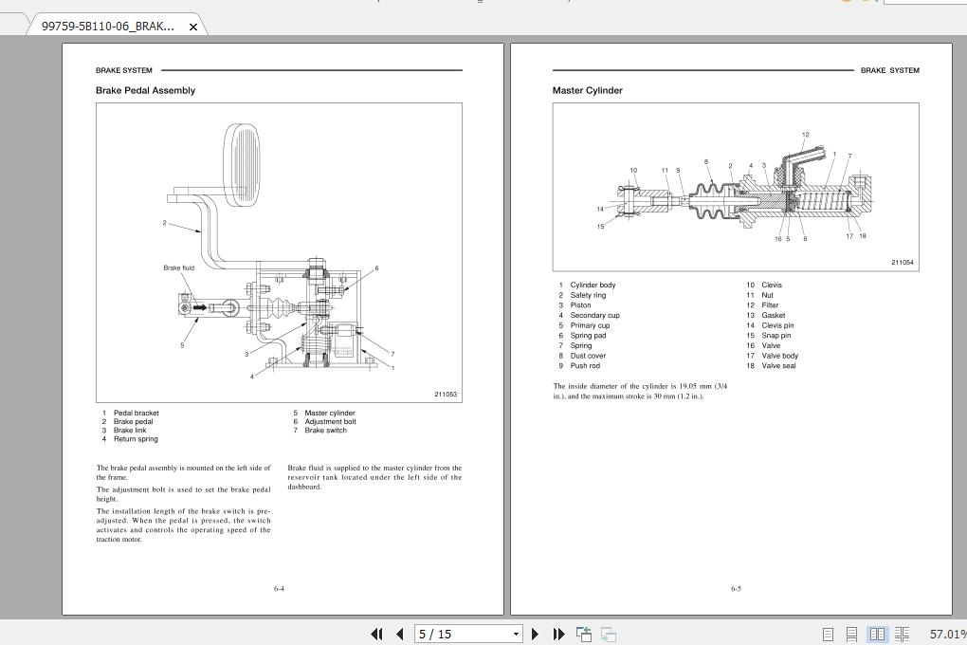Close the 99759-5B110-06_BRAK tab

pos(192,27)
